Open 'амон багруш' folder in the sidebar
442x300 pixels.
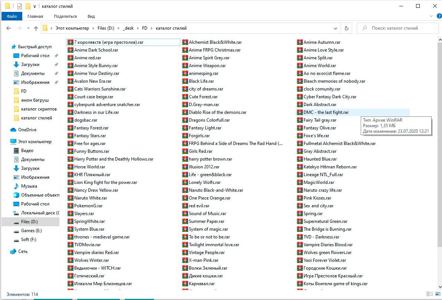pyautogui.click(x=35, y=100)
